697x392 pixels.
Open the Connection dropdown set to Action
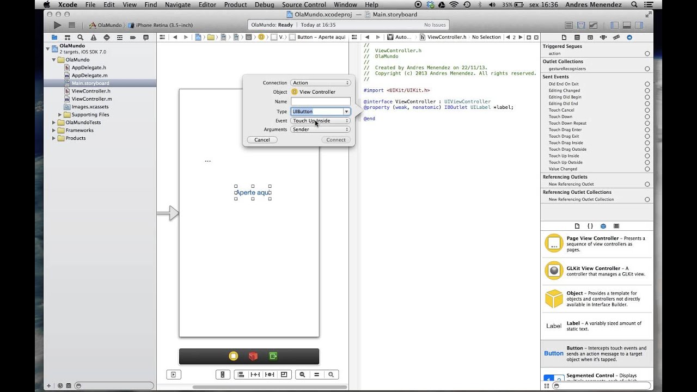[320, 83]
